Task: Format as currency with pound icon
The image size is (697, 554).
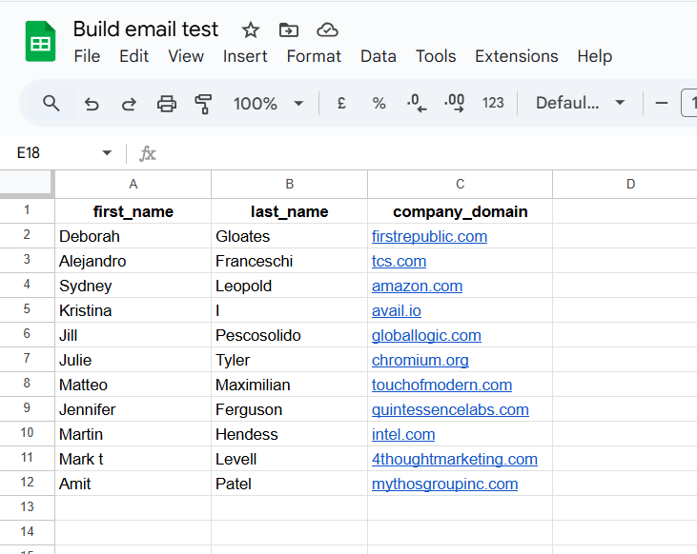Action: tap(341, 103)
